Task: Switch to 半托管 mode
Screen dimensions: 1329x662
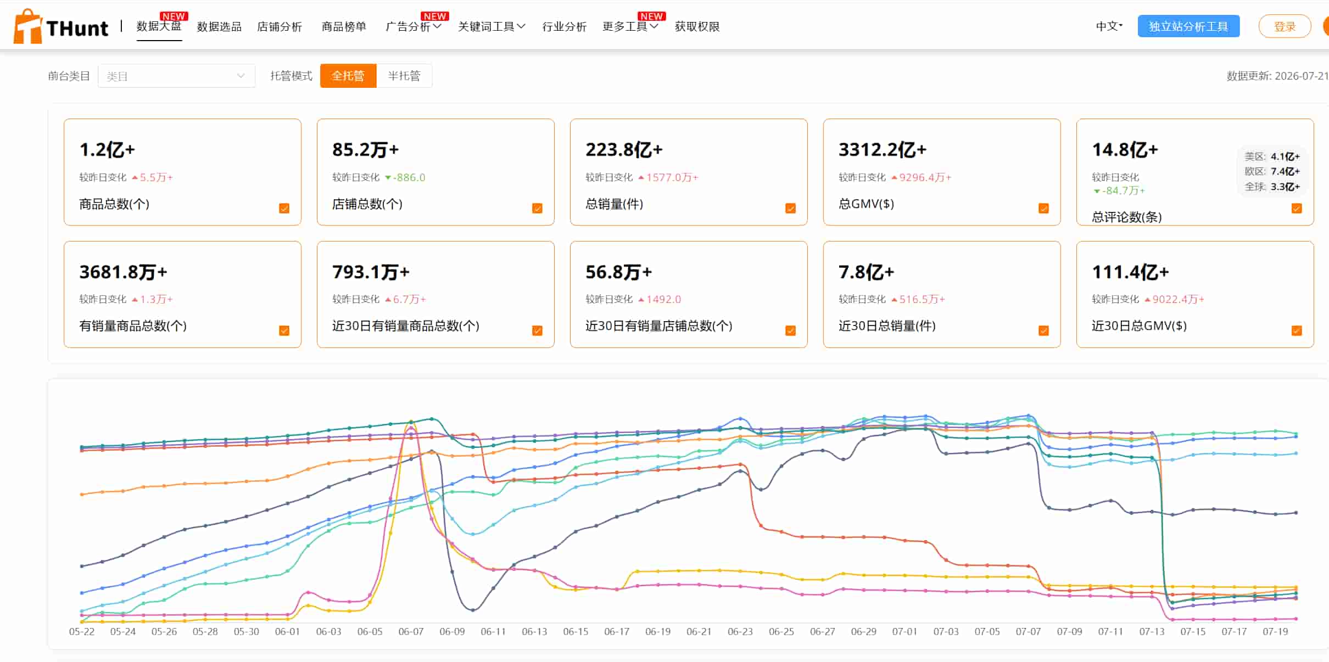Action: 404,76
